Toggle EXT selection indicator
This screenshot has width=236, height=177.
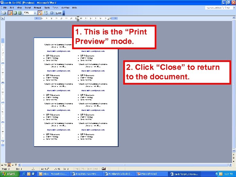tap(89, 169)
